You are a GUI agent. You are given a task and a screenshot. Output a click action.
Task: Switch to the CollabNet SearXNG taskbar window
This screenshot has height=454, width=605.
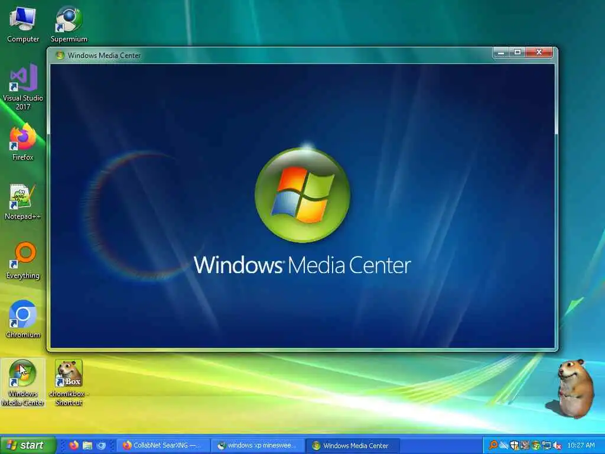coord(163,445)
